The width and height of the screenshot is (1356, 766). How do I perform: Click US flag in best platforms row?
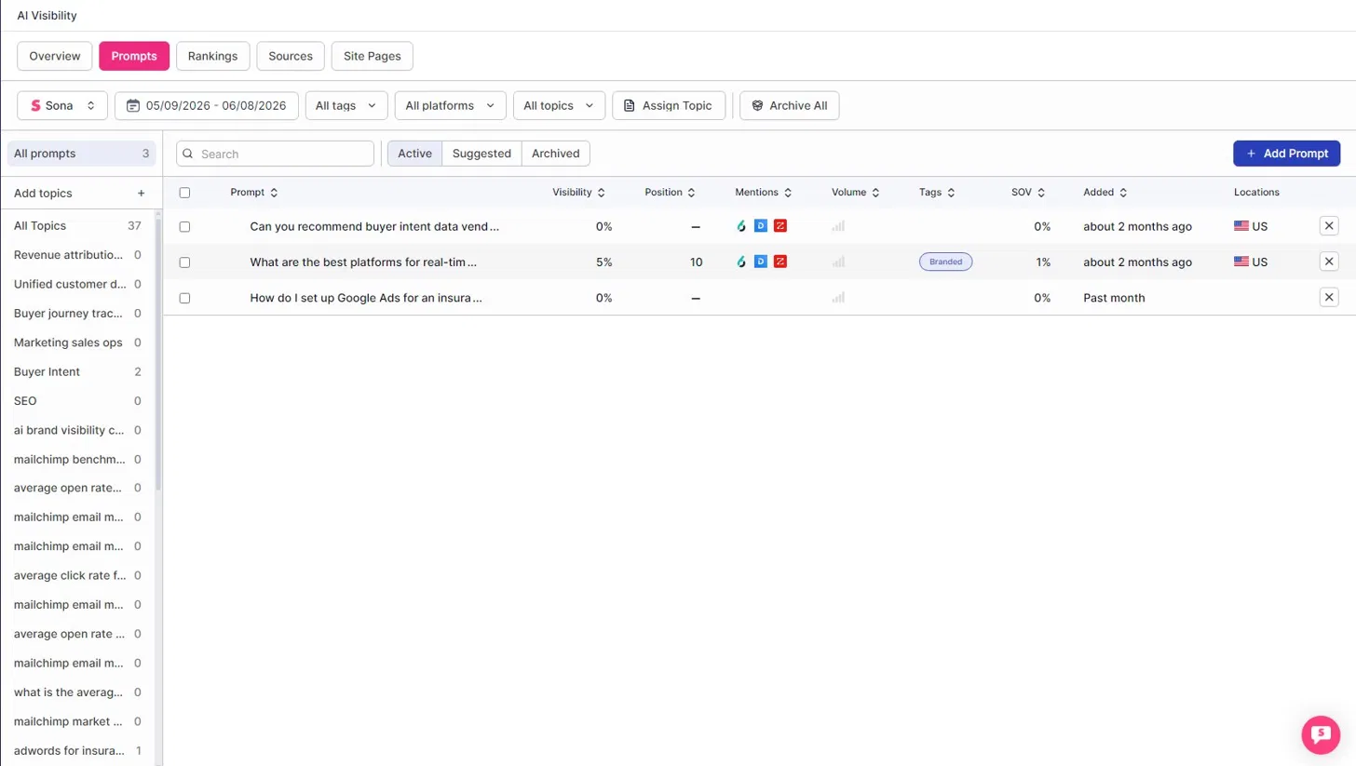[x=1241, y=262]
